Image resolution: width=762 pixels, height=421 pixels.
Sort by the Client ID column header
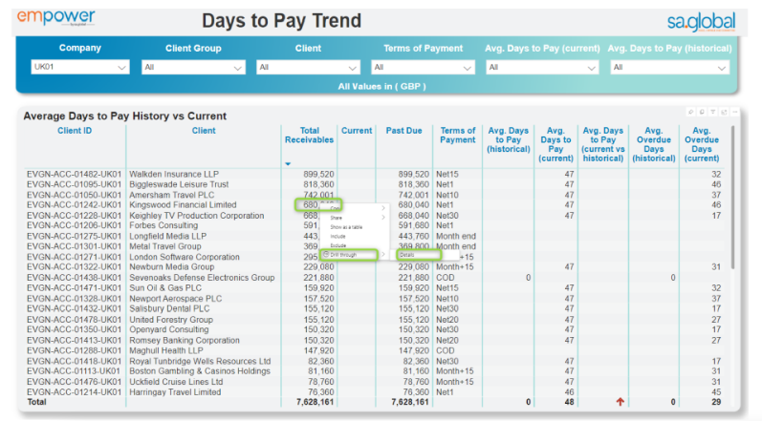pos(75,131)
